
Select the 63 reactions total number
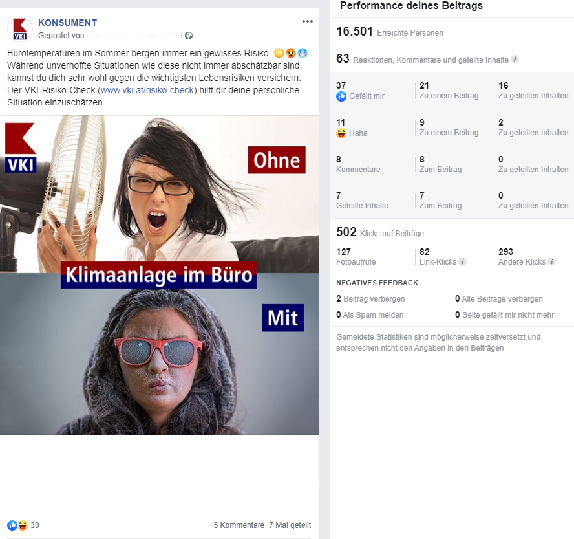point(343,59)
